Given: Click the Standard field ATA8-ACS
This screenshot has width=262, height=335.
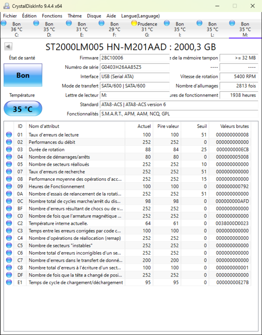Looking at the screenshot, I should [x=179, y=105].
